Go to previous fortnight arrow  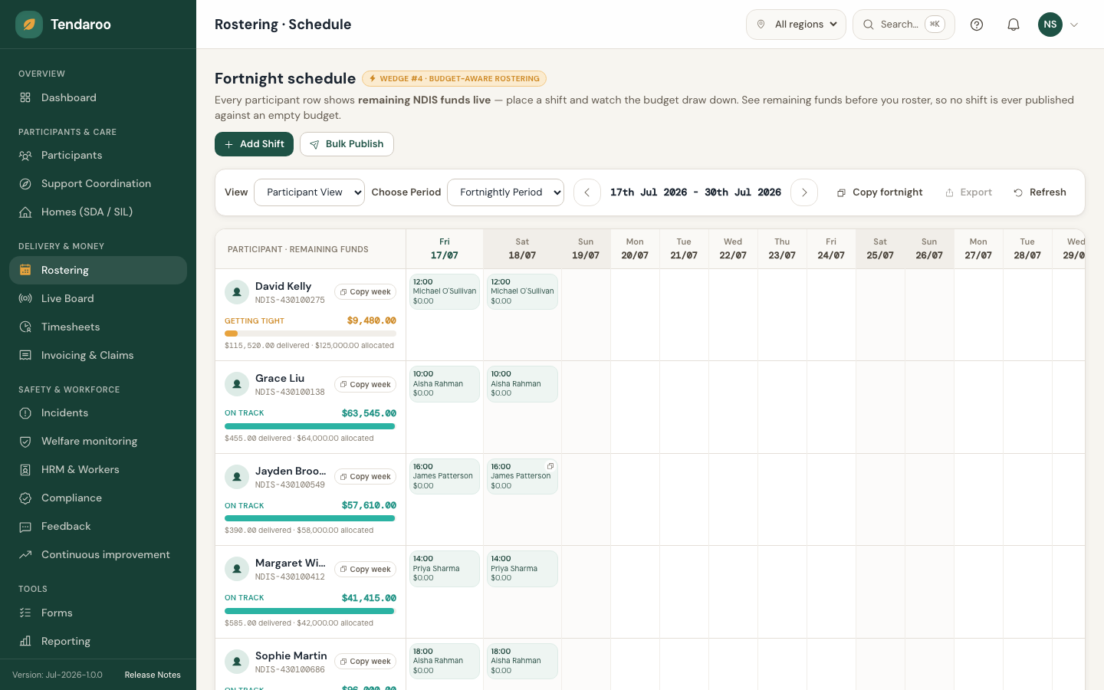coord(587,192)
